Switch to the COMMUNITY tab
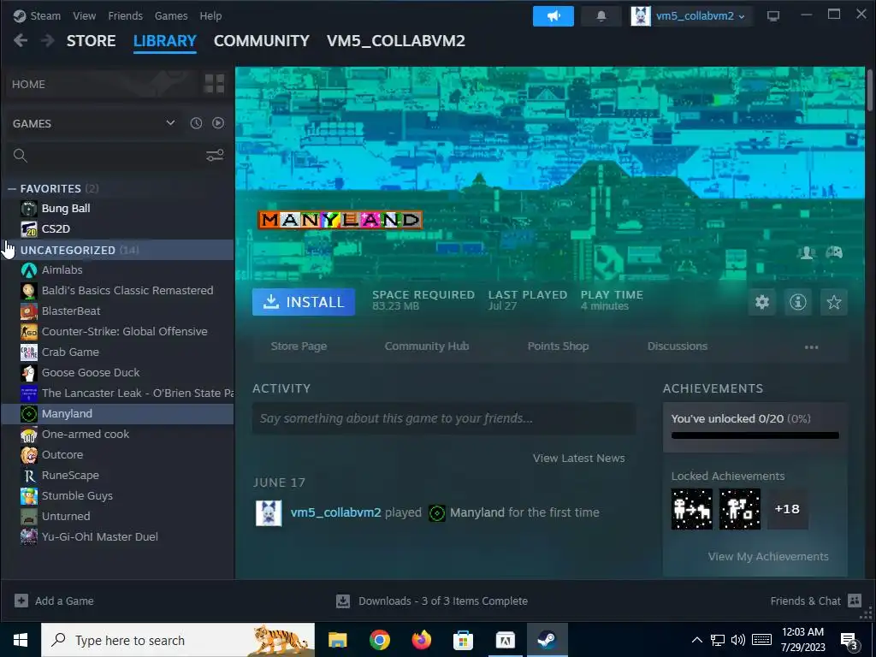 pos(262,41)
